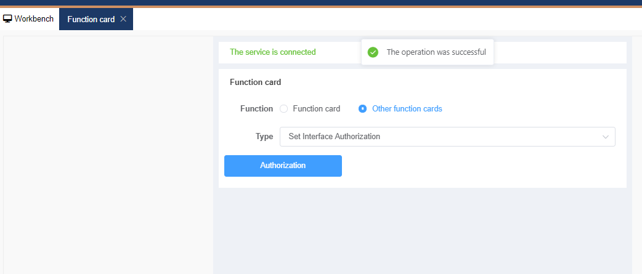Click the Set Interface Authorization selected value
642x274 pixels.
[335, 137]
